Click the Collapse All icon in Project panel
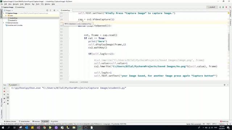This screenshot has height=130, width=232. [x=50, y=10]
